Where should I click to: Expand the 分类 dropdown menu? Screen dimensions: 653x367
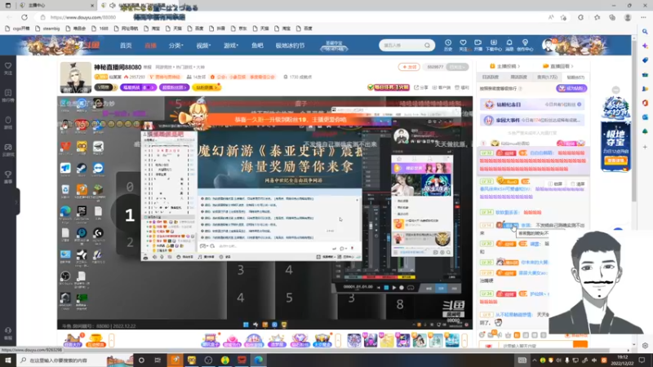point(175,46)
